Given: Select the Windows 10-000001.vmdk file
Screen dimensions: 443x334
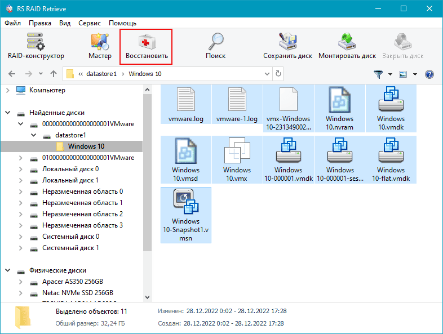Looking at the screenshot, I should click(x=288, y=160).
